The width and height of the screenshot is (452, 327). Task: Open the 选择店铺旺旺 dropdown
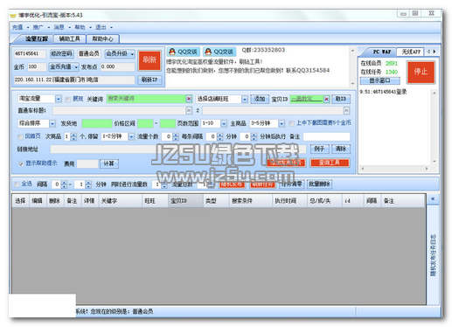click(244, 99)
